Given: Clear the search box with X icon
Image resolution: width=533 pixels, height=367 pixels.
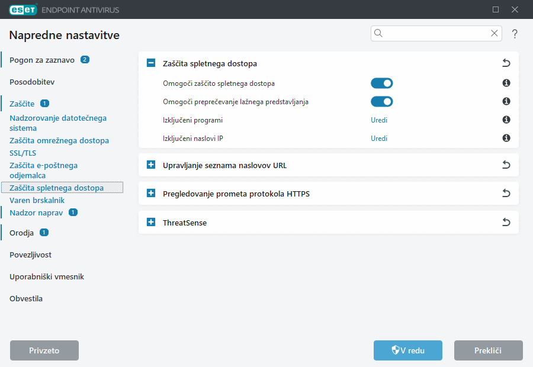Looking at the screenshot, I should tap(494, 34).
